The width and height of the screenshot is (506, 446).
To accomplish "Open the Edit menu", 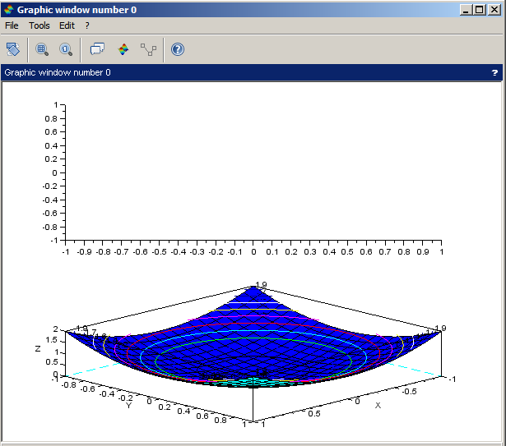I will click(x=67, y=25).
